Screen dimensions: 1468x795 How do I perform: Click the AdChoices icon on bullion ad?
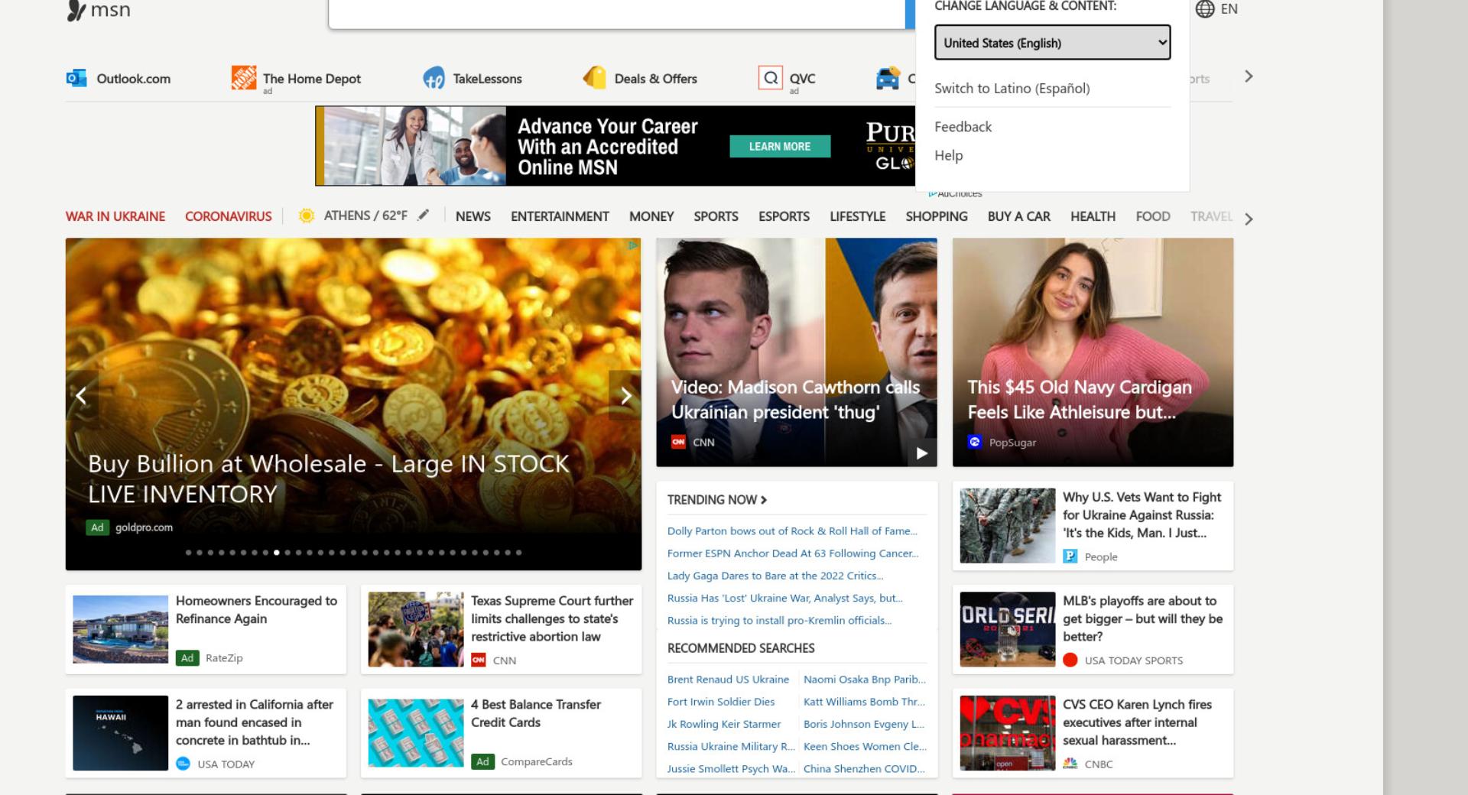(633, 245)
